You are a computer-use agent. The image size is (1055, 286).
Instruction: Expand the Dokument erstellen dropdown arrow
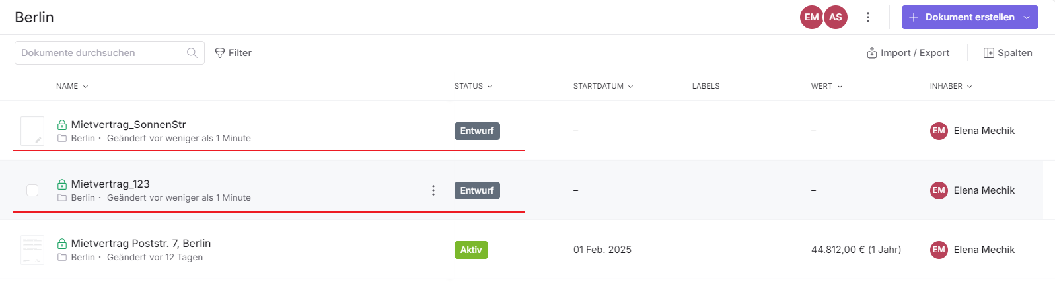1027,17
